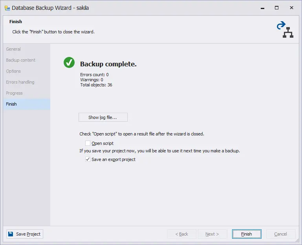Click the 'Click the Finish button to close' instruction
302x245 pixels.
click(53, 32)
